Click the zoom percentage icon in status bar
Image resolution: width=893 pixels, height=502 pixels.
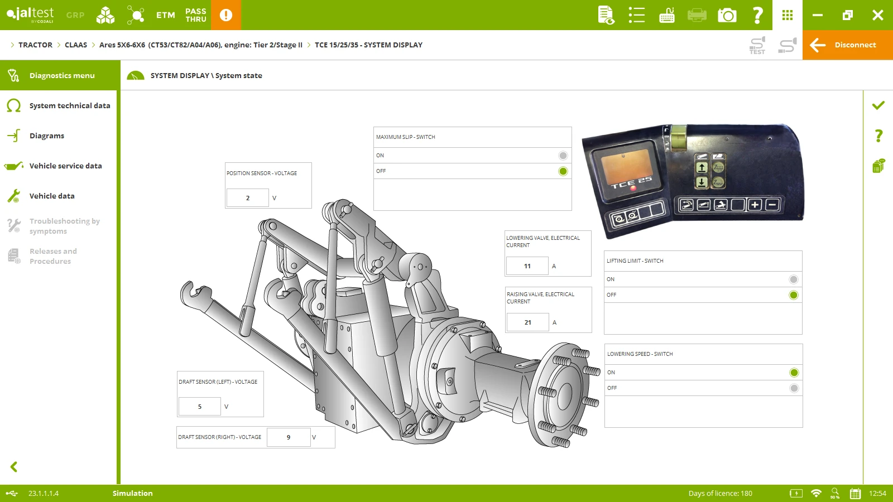pos(835,493)
